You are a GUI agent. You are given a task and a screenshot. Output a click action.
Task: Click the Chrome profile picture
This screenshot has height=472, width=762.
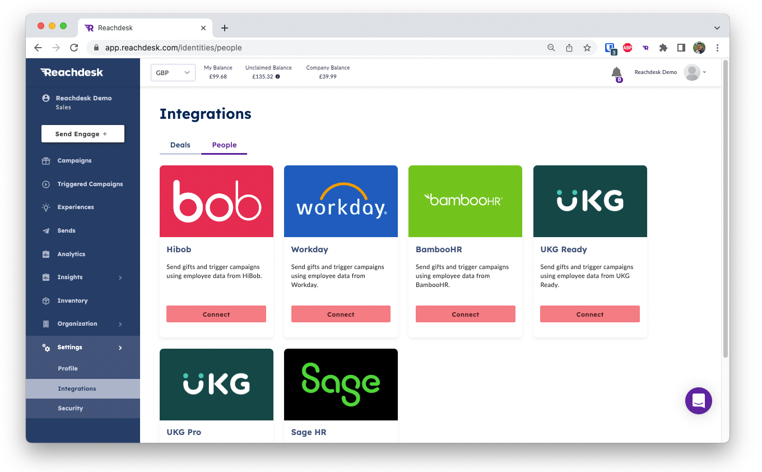pyautogui.click(x=699, y=48)
